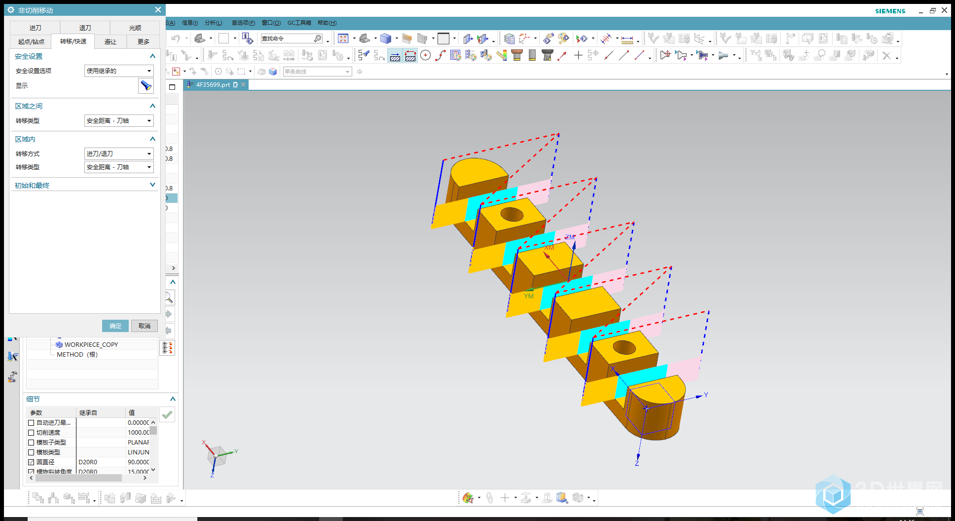Viewport: 955px width, 521px height.
Task: Click the 确定 button
Action: click(x=115, y=326)
